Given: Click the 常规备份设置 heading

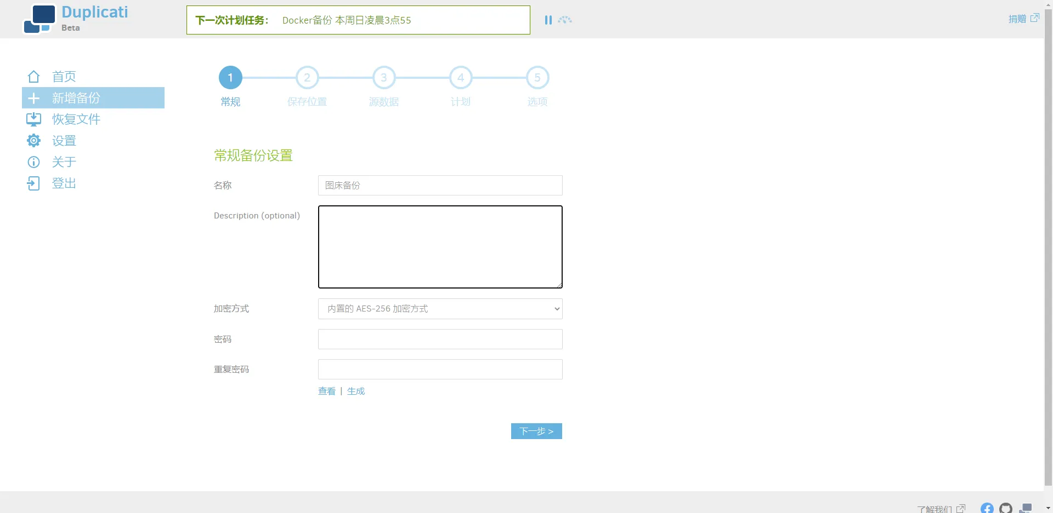Looking at the screenshot, I should [253, 155].
